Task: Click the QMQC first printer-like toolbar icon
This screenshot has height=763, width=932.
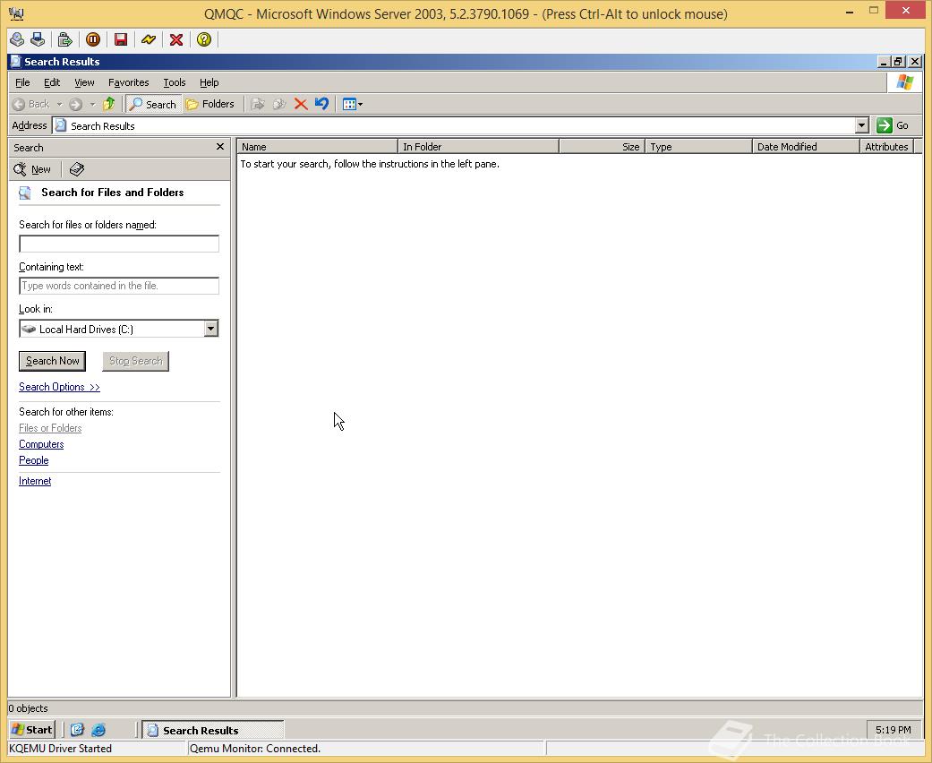Action: pos(17,39)
